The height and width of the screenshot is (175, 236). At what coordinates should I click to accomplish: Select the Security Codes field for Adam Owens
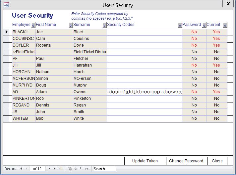144,92
